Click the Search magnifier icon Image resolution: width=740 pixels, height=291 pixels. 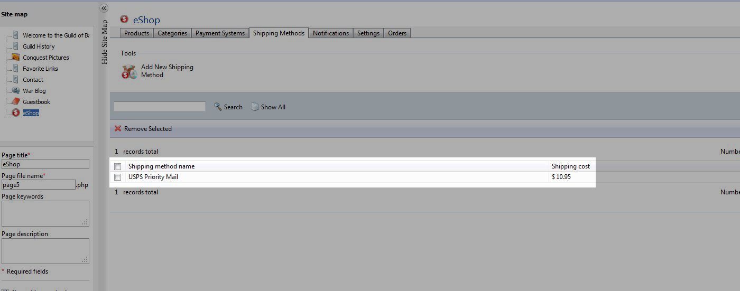[218, 107]
